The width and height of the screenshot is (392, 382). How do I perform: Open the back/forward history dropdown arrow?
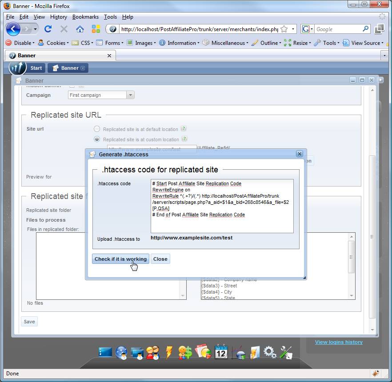(35, 29)
